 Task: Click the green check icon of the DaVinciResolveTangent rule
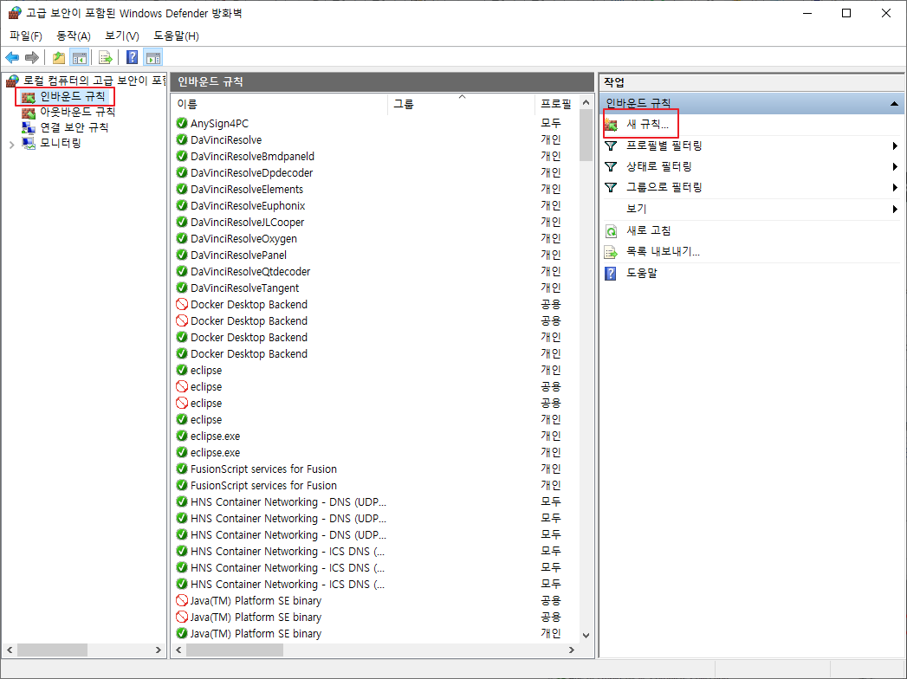[182, 288]
